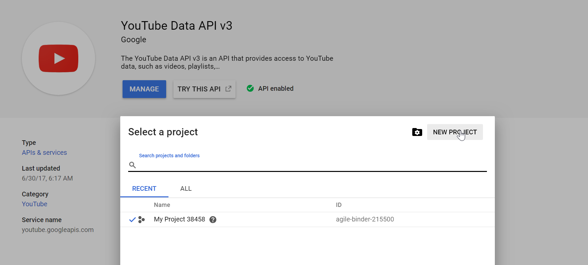The height and width of the screenshot is (265, 588).
Task: Click the ID column header
Action: [339, 205]
